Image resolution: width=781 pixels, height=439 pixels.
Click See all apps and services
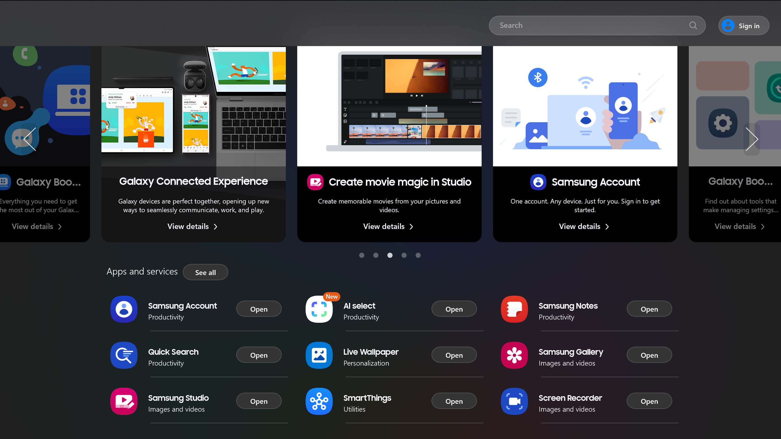click(x=206, y=272)
